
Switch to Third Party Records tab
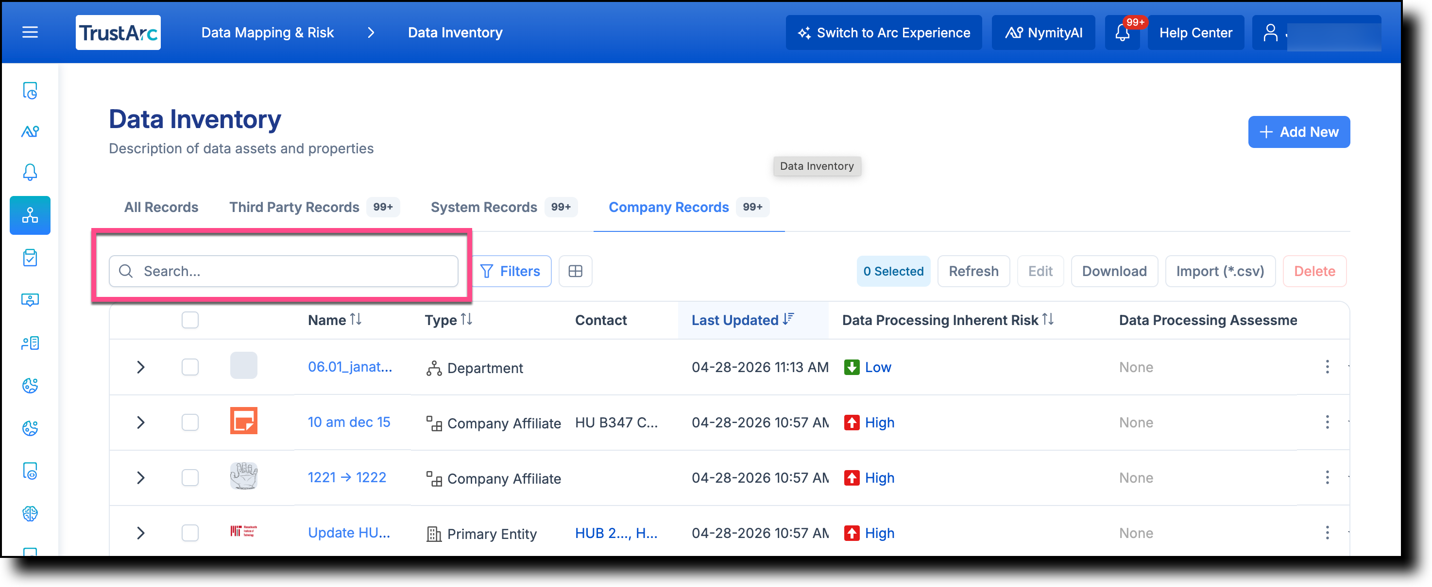point(314,207)
